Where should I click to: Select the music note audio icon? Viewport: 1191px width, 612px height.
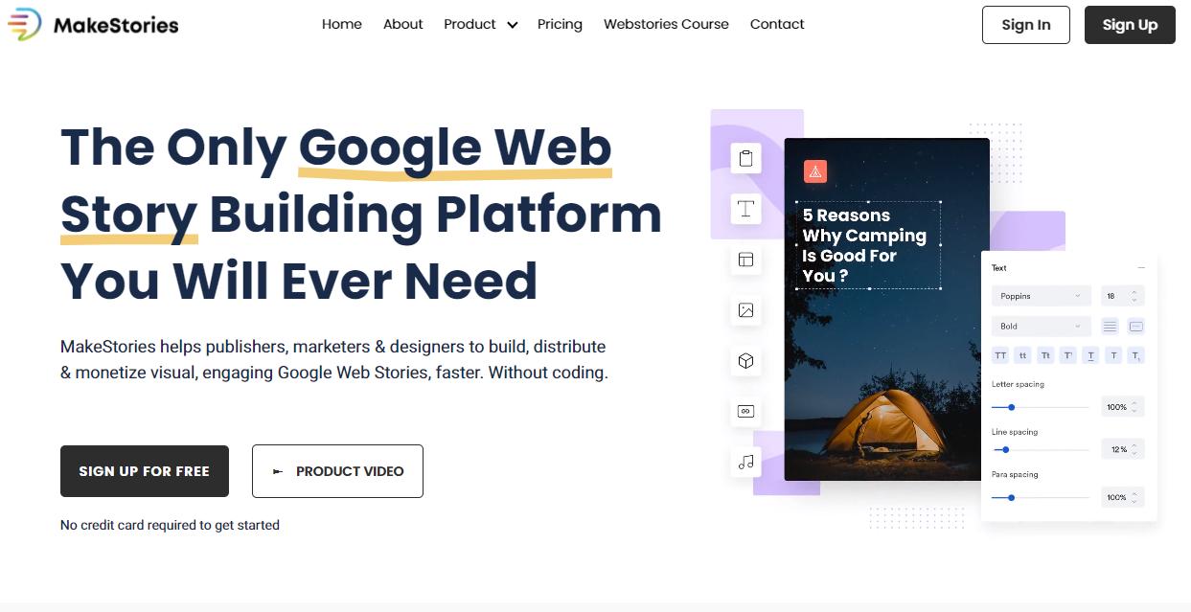(x=746, y=463)
